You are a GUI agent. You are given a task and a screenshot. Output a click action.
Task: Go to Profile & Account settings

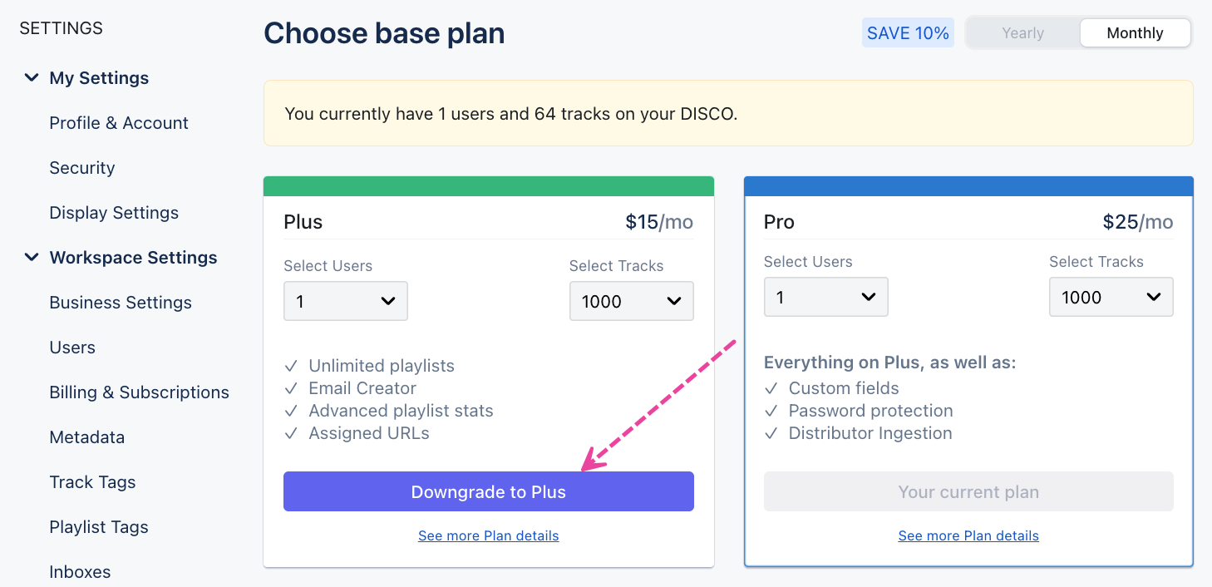119,123
